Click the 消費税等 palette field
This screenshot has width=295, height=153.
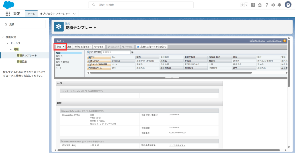click(x=220, y=68)
